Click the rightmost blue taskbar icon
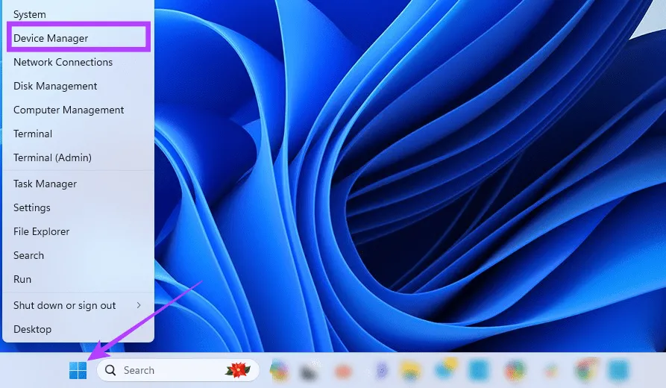 [618, 370]
